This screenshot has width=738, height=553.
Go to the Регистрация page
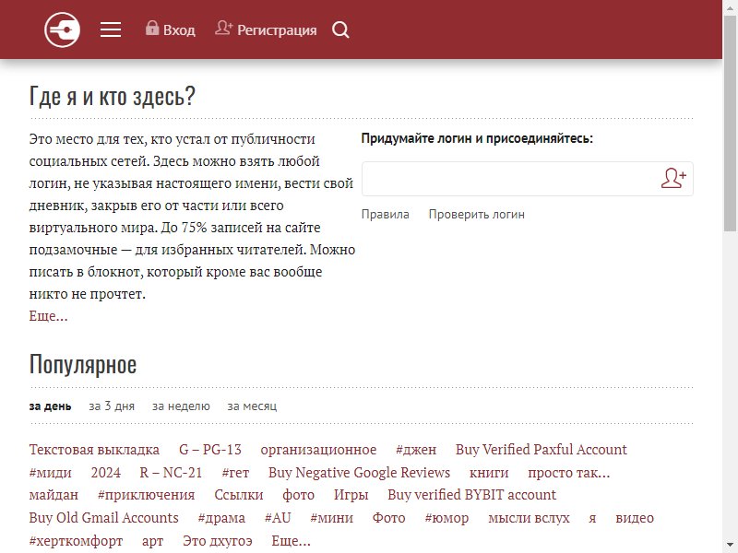[277, 30]
